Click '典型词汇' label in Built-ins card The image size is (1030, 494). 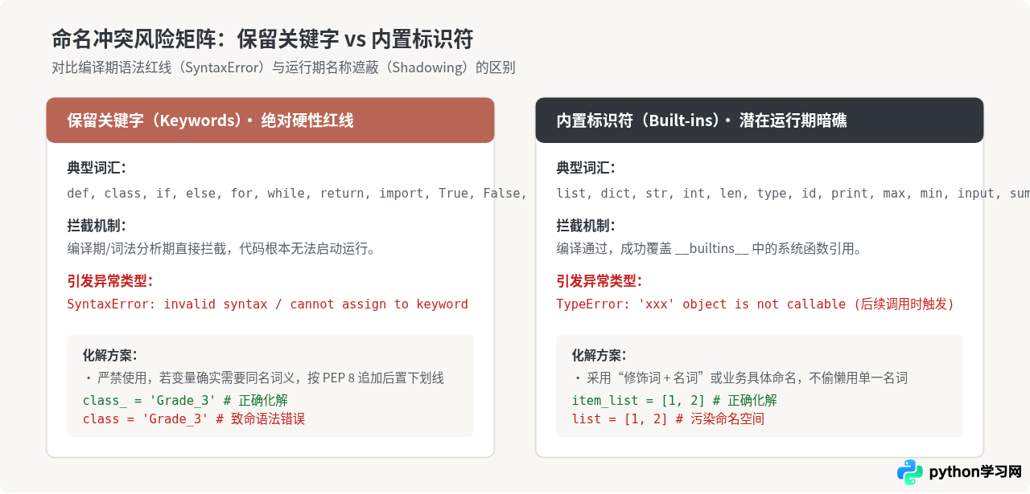coord(586,168)
